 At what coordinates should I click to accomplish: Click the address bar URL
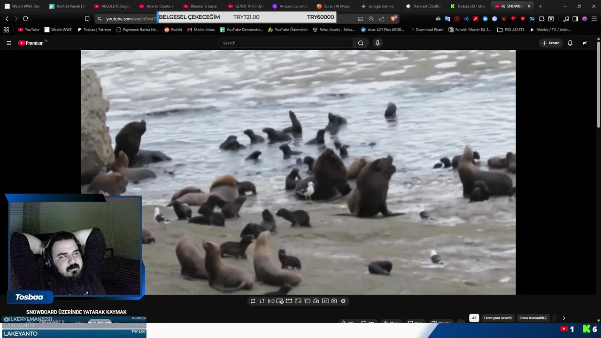coord(131,19)
